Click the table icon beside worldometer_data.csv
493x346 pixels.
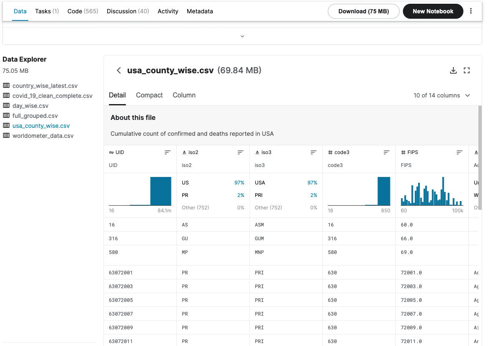point(5,136)
